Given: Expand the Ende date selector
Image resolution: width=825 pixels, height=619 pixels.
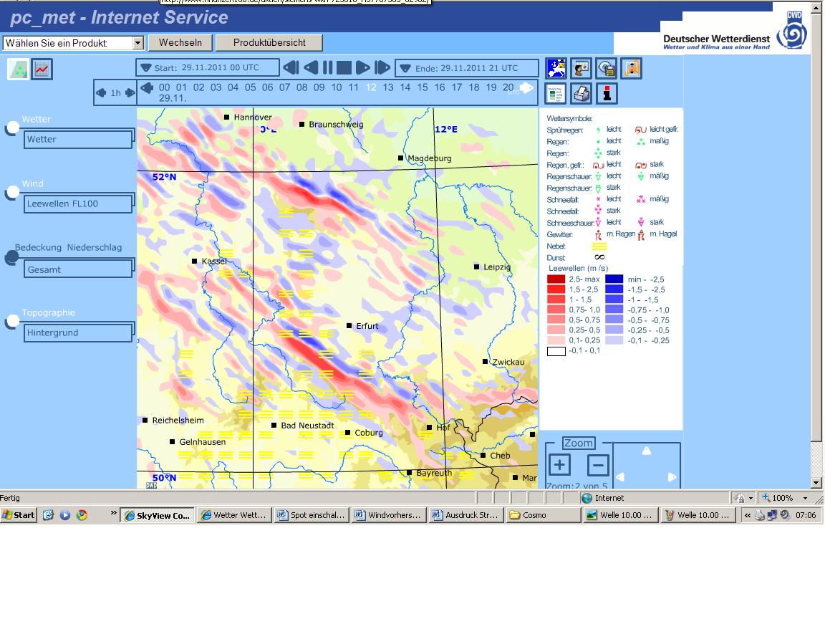Looking at the screenshot, I should [x=405, y=69].
